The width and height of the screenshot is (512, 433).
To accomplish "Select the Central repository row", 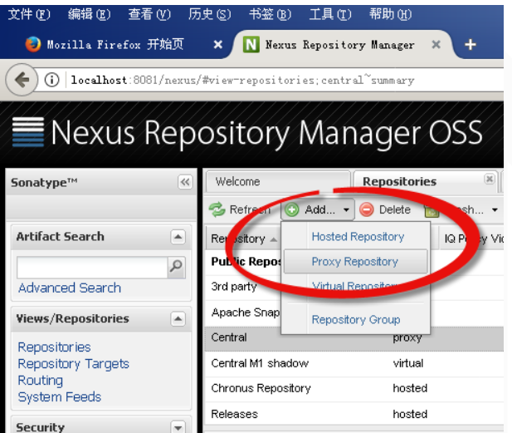I will point(354,337).
